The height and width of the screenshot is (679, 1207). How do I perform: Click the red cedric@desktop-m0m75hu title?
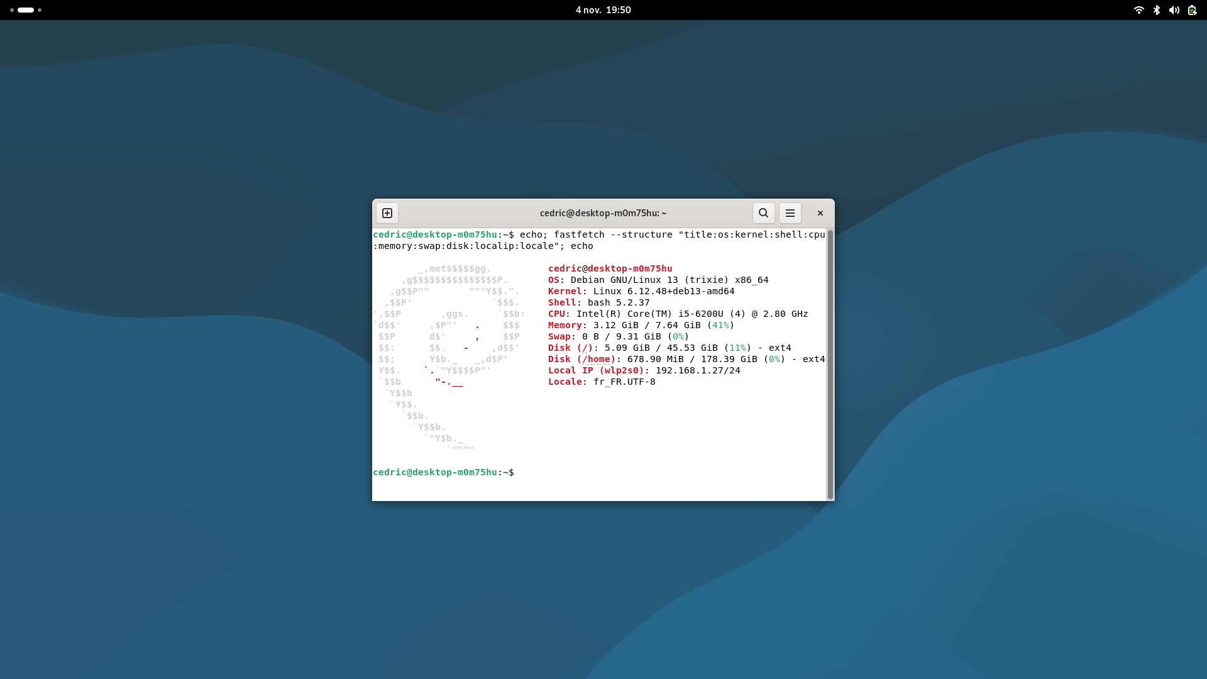610,268
